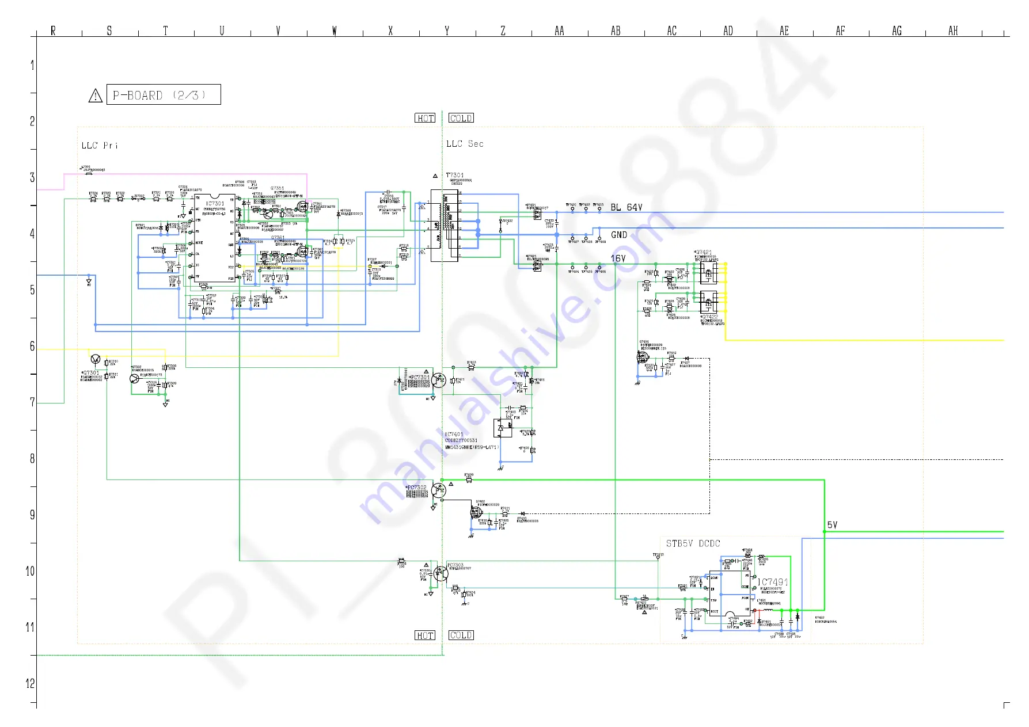Click the 16V rail label
The height and width of the screenshot is (727, 1029).
coord(618,258)
